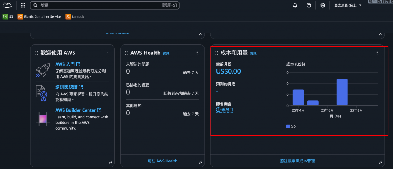The height and width of the screenshot is (169, 393).
Task: Open the Lambda favorite shortcut
Action: 75,17
